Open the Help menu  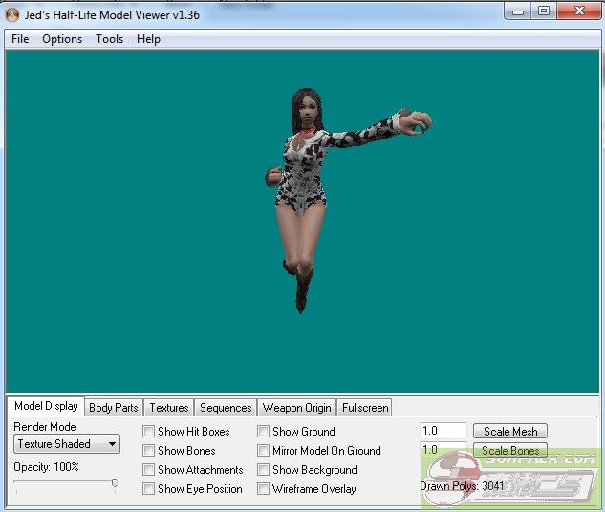(x=148, y=39)
